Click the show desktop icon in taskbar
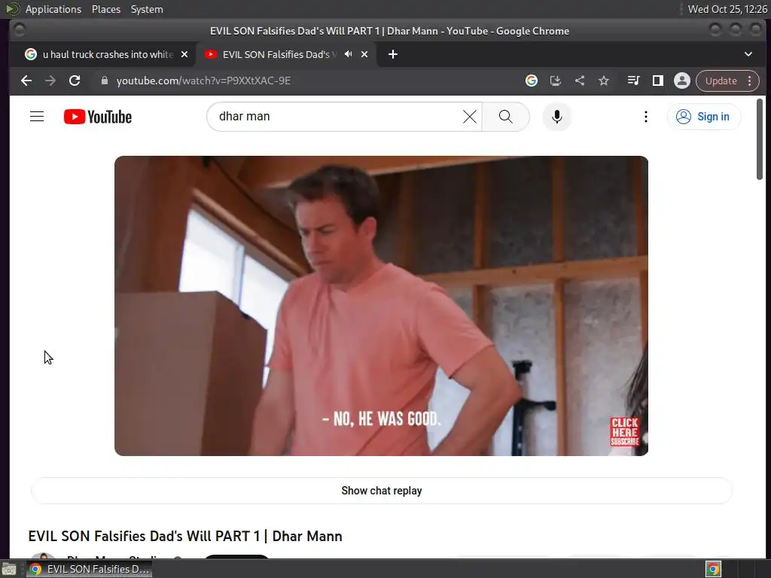The height and width of the screenshot is (578, 771). [9, 569]
